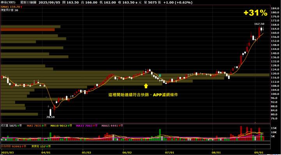Click the high price 166.00 in header

pyautogui.click(x=92, y=2)
